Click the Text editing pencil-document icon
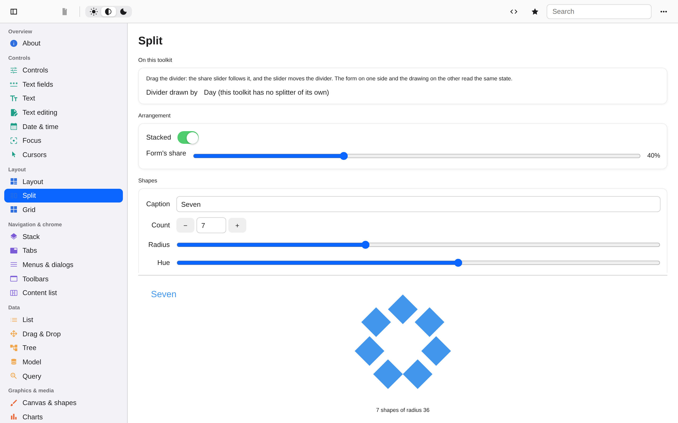 pos(14,112)
